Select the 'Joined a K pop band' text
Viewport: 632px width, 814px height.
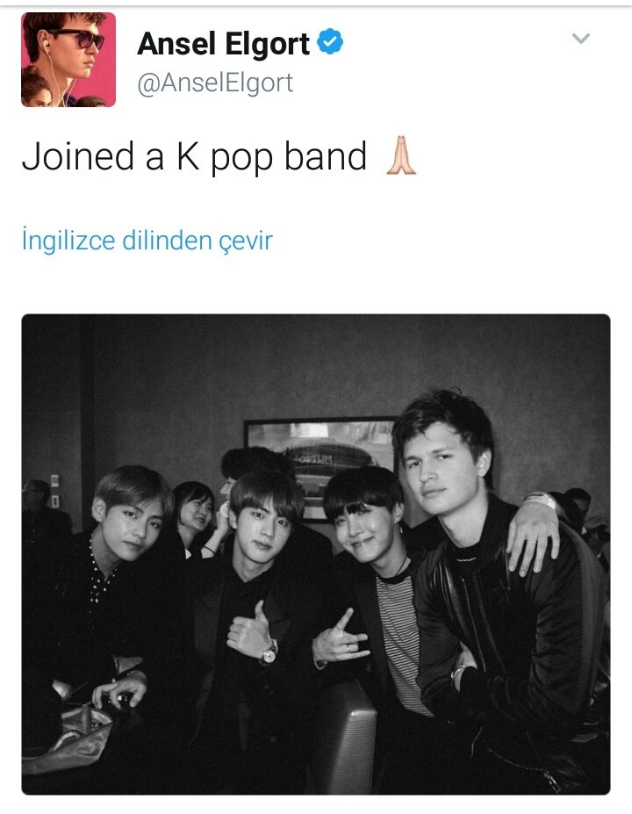[x=194, y=156]
